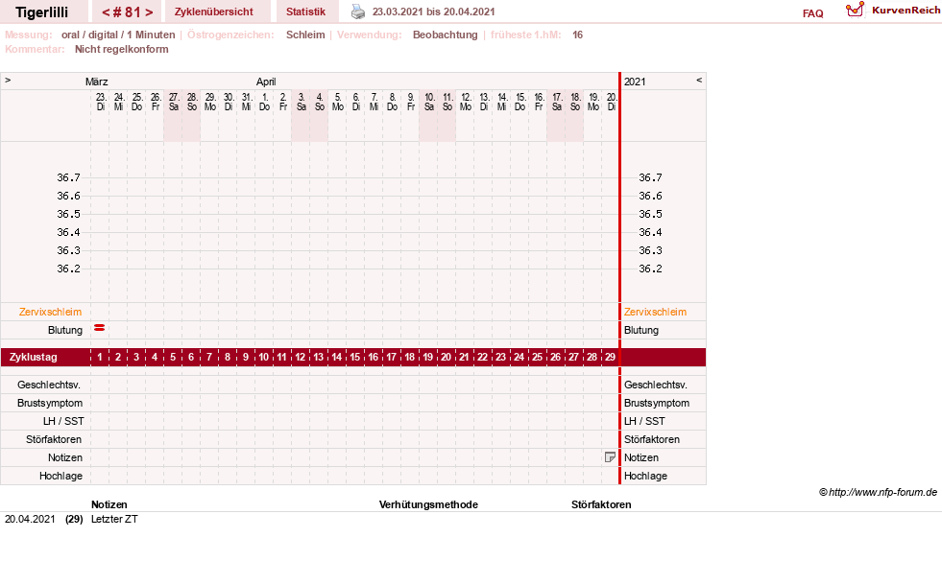Click date column 23. Di
Image resolution: width=942 pixels, height=561 pixels.
(100, 102)
